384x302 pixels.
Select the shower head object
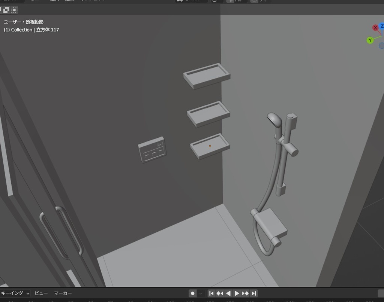click(274, 120)
